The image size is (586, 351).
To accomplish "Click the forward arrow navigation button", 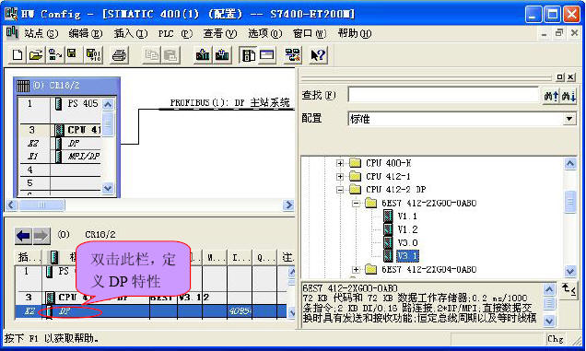I will pos(41,236).
